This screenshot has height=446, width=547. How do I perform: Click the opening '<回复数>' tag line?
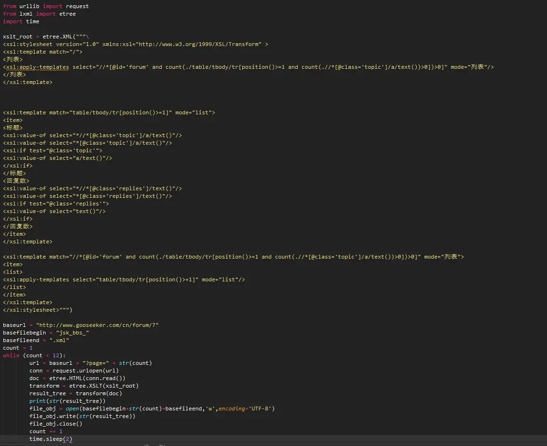[16, 181]
